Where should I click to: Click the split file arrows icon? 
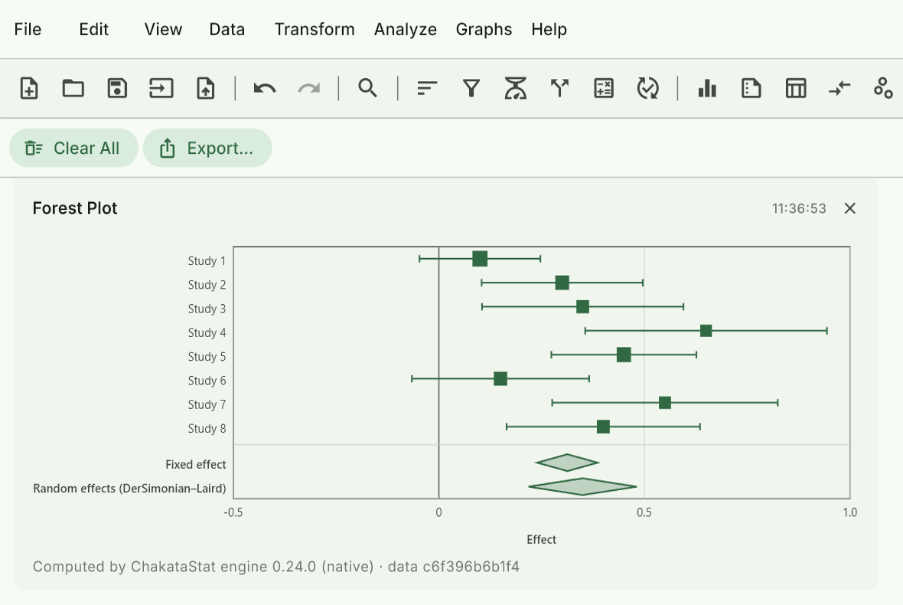pyautogui.click(x=559, y=88)
